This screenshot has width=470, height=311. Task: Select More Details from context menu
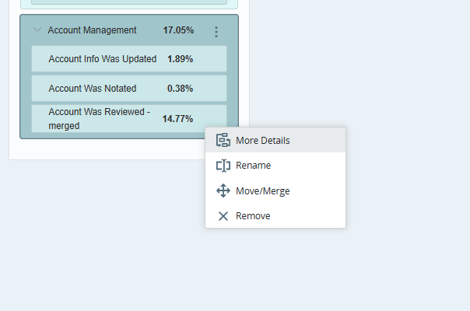(262, 141)
